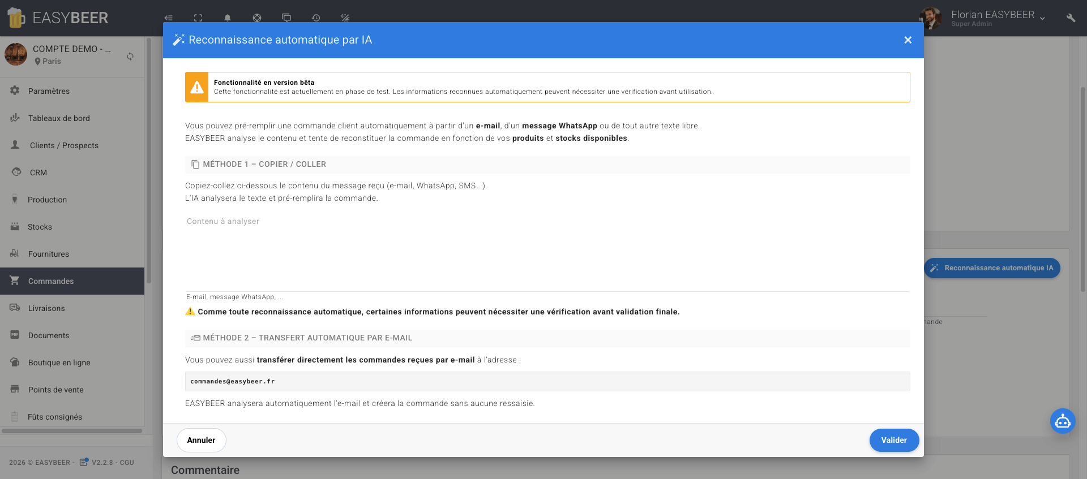Screen dimensions: 1087x479
Task: Close the AI recognition dialog
Action: [x=908, y=40]
